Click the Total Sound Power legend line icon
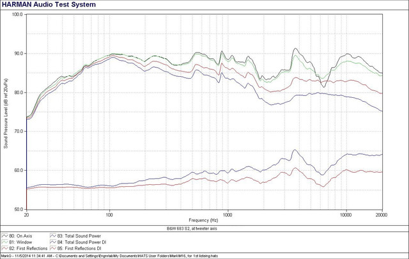This screenshot has height=259, width=409. point(53,236)
